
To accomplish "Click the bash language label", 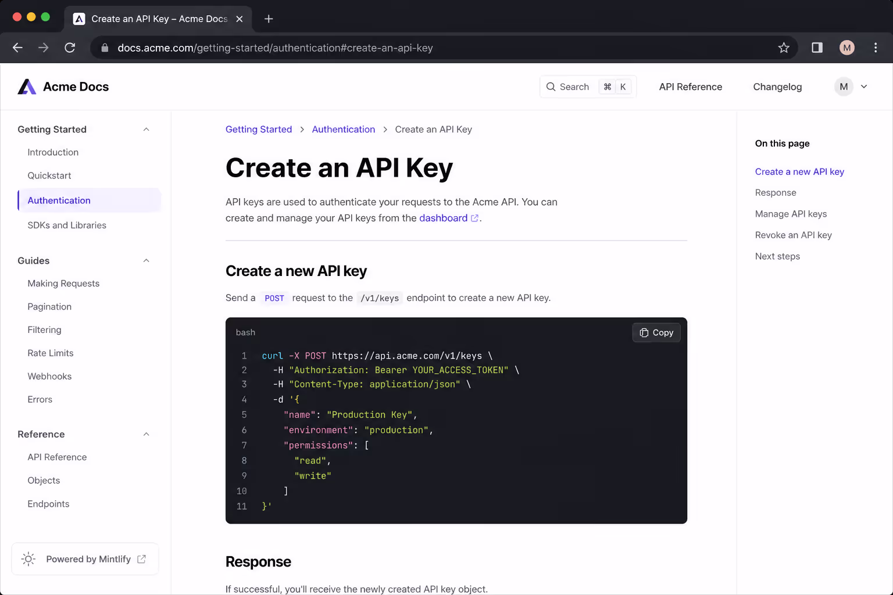I will pos(245,332).
